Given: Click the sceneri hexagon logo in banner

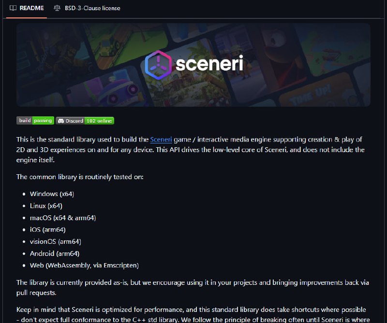Looking at the screenshot, I should [158, 65].
